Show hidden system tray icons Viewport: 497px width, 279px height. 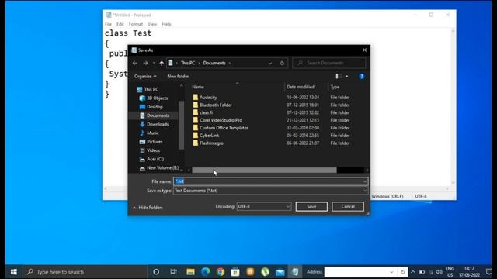click(x=413, y=272)
